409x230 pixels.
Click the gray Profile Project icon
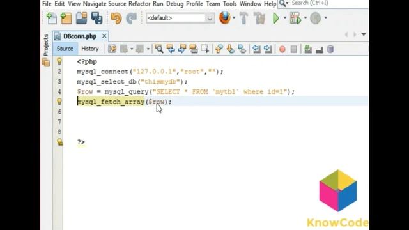point(315,19)
